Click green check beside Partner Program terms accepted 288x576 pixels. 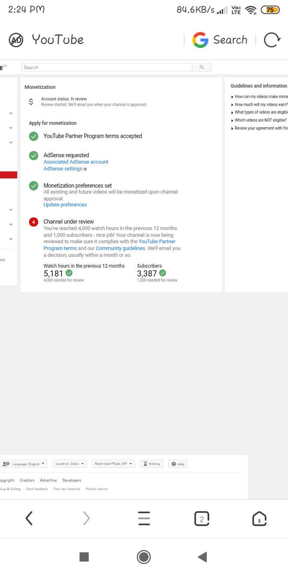[x=34, y=136]
